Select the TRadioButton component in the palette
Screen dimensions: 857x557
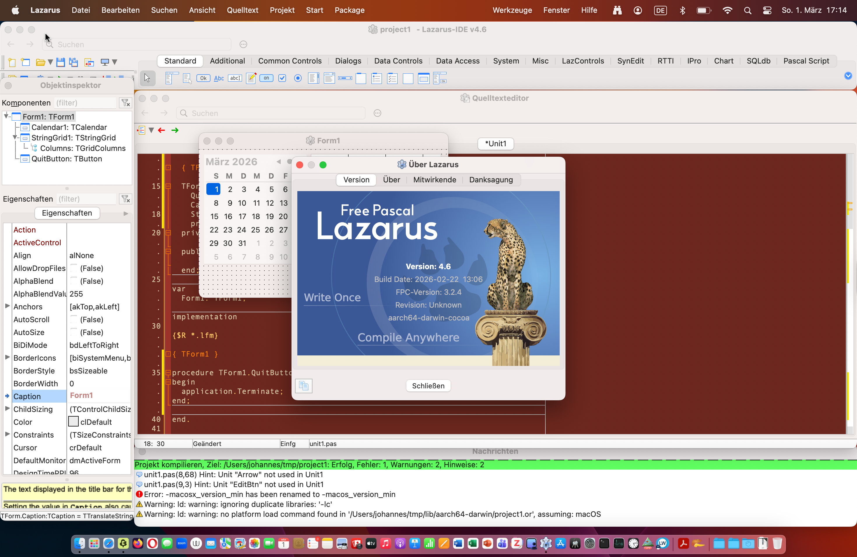click(298, 78)
